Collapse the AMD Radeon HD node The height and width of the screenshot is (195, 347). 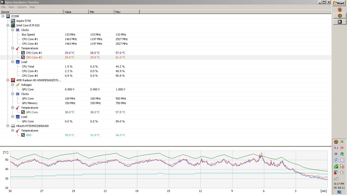point(8,80)
